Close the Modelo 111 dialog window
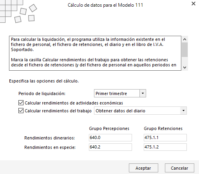The width and height of the screenshot is (199, 174). click(194, 4)
